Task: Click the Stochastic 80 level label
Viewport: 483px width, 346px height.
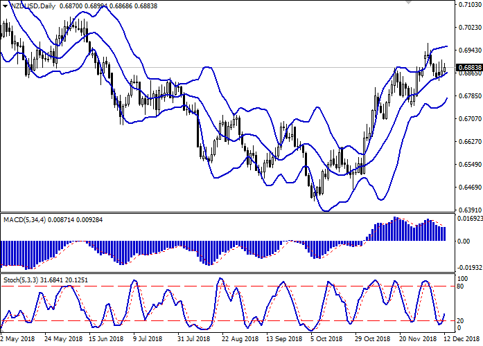Action: tap(460, 286)
